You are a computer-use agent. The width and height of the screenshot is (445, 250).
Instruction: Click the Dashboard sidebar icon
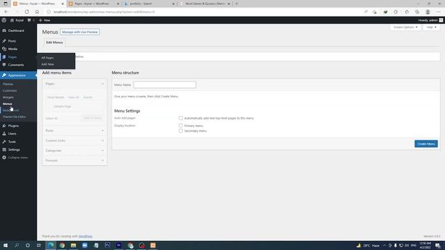coord(4,31)
